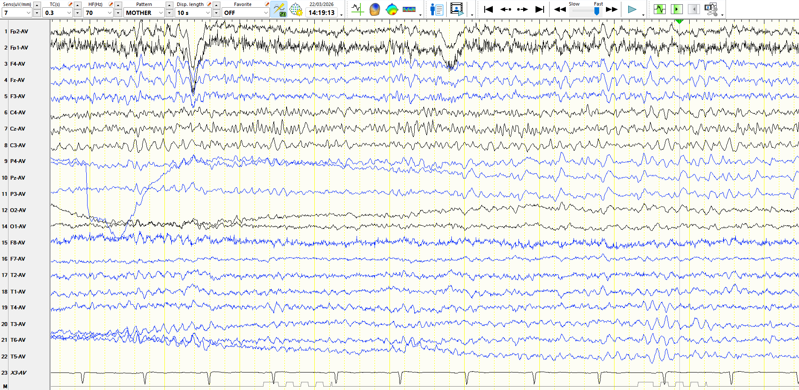Open the tools and settings icon
The width and height of the screenshot is (799, 390).
[711, 9]
